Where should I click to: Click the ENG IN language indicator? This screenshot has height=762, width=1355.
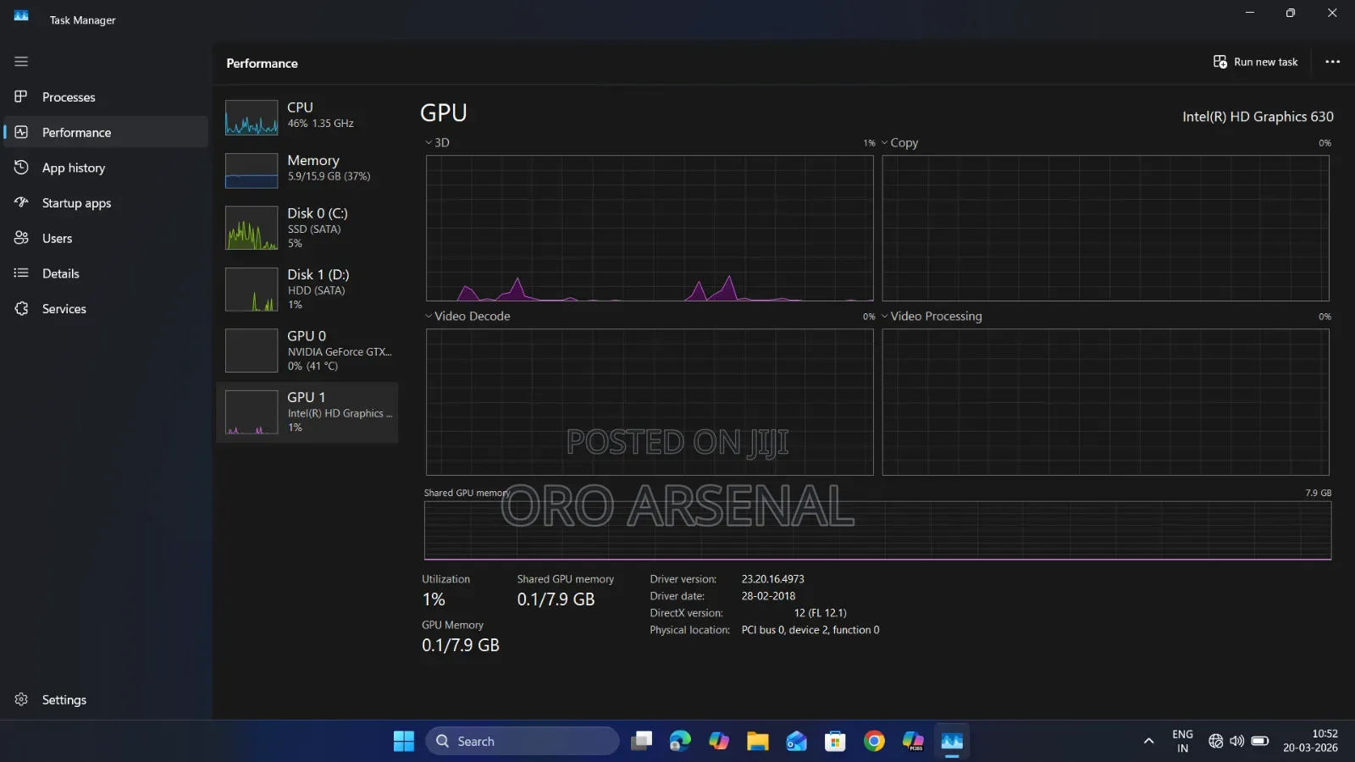click(x=1182, y=742)
